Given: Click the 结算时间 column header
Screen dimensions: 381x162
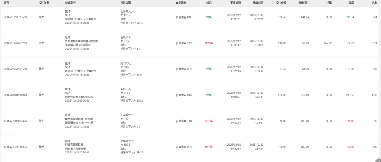Looking at the screenshot, I should 258,3.
